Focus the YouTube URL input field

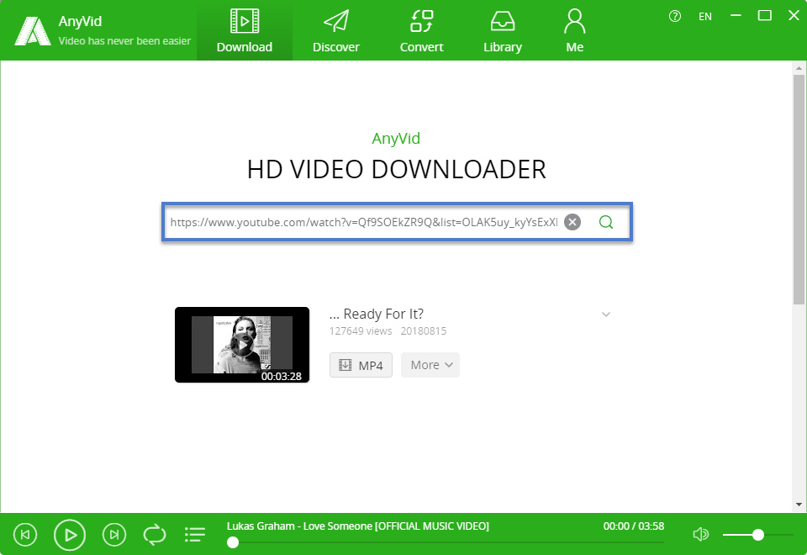364,222
